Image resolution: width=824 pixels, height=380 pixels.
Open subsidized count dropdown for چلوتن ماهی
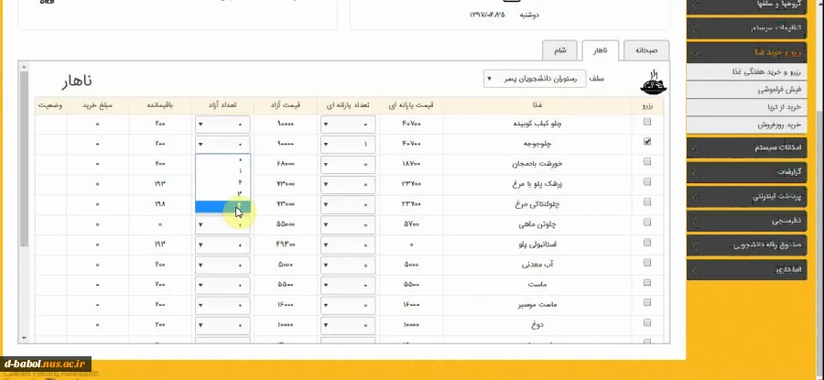point(347,224)
